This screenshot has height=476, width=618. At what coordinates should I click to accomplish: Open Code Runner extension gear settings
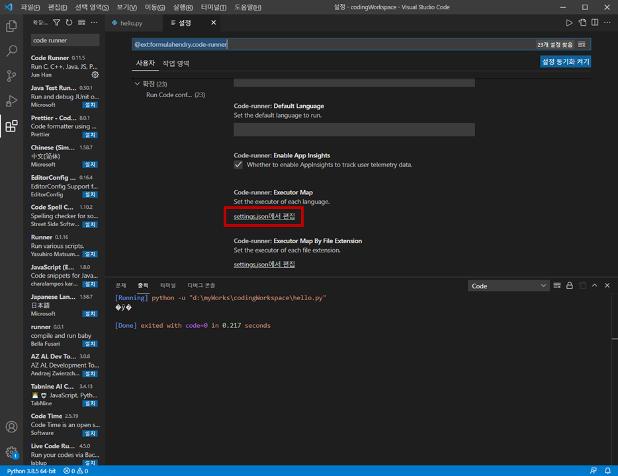(x=95, y=75)
